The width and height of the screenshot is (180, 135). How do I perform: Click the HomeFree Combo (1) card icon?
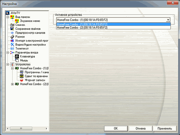(x=17, y=68)
